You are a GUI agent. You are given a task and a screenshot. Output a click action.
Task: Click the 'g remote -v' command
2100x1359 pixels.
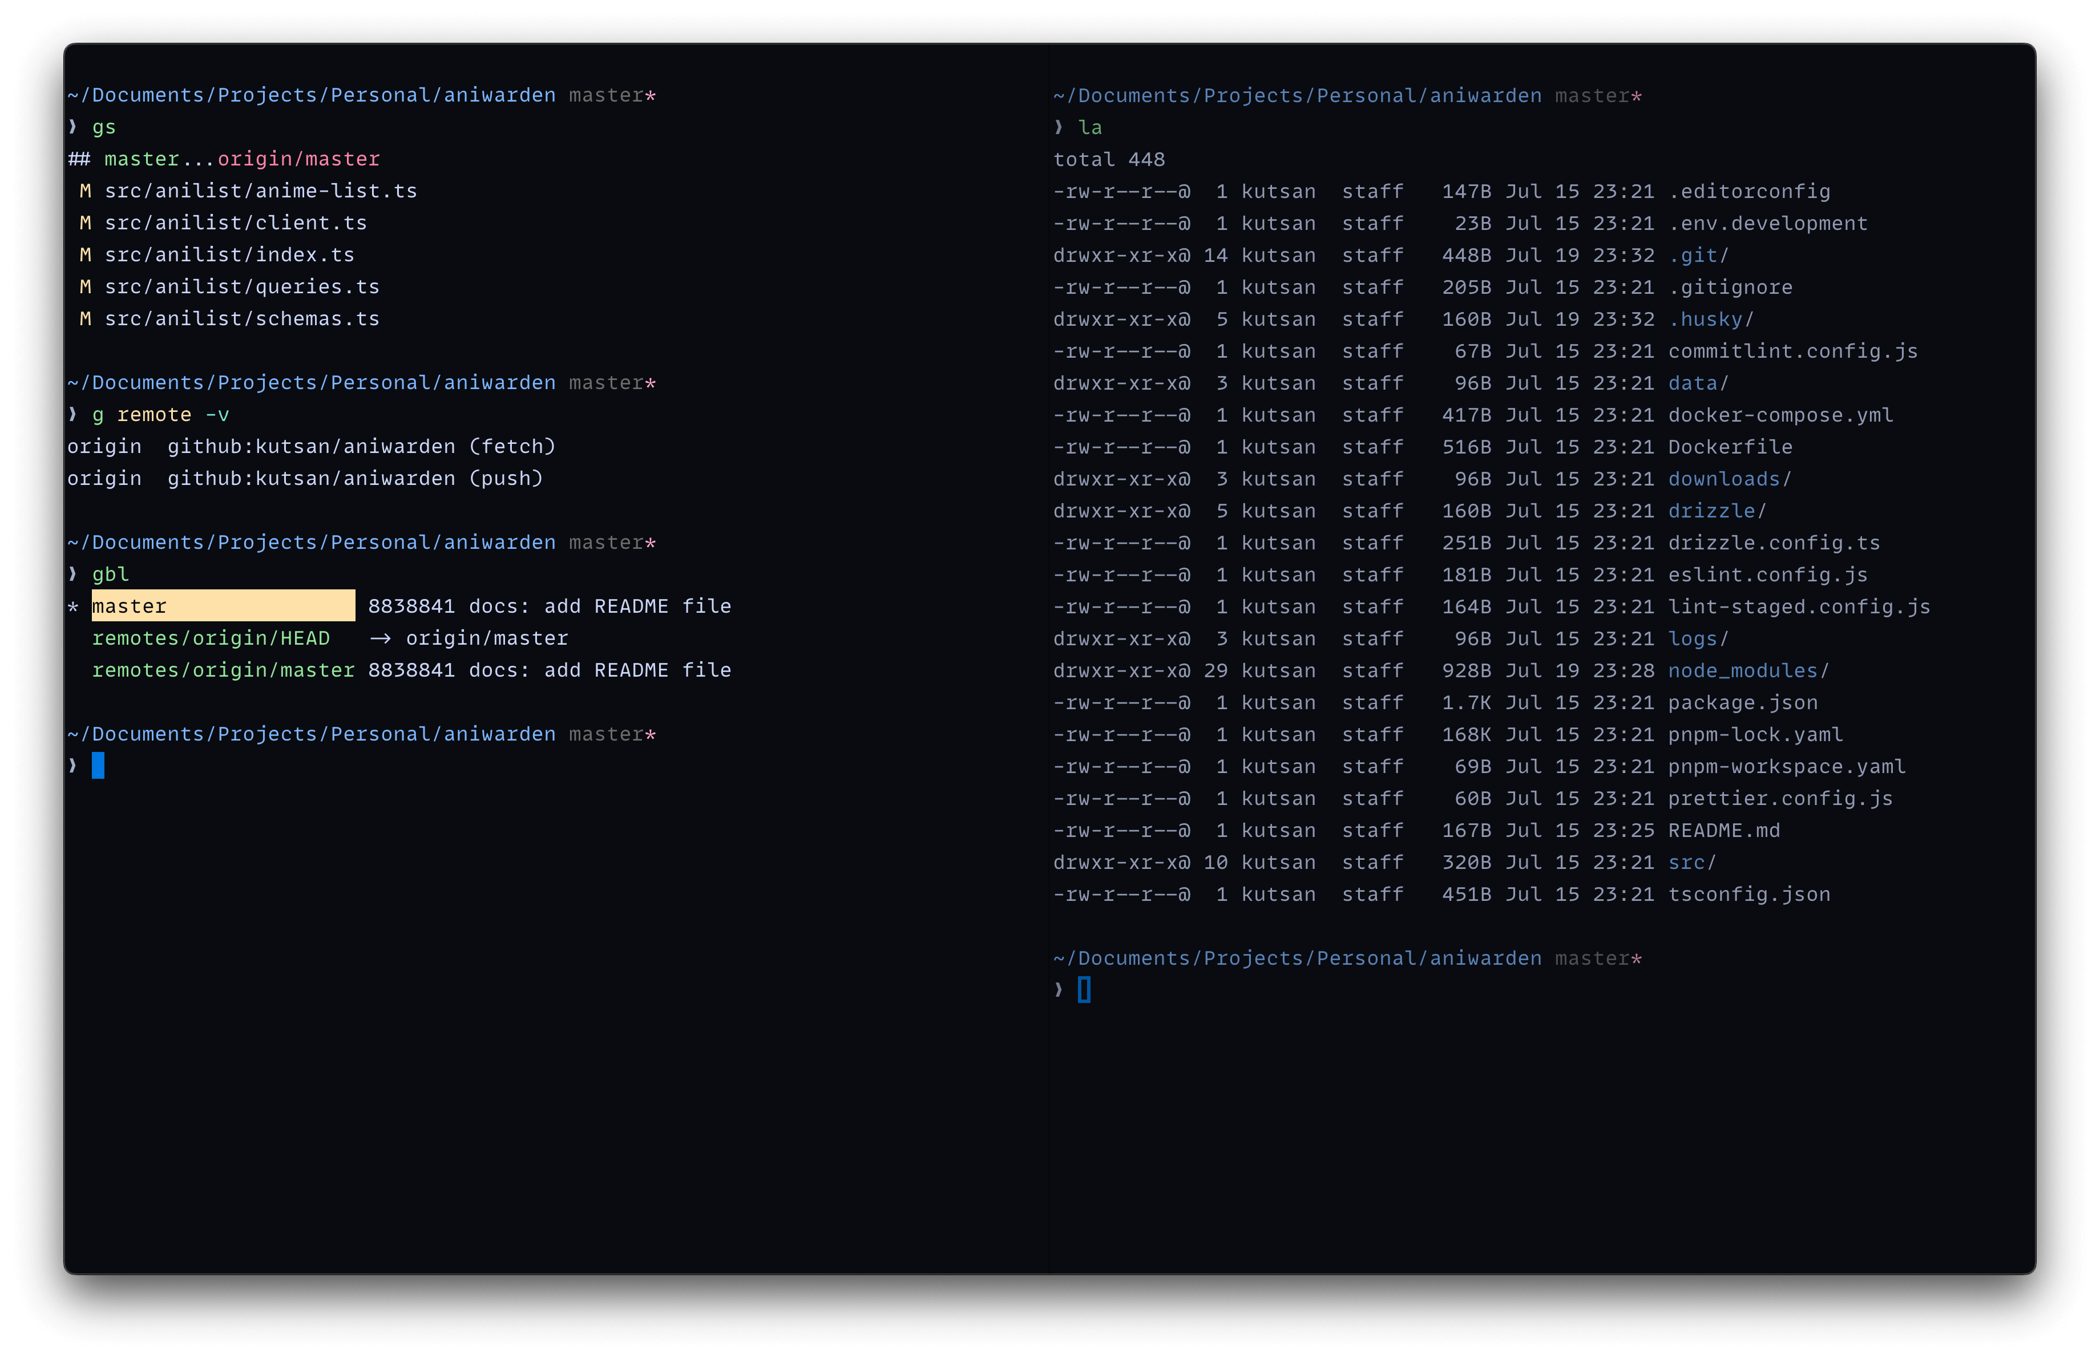click(160, 415)
